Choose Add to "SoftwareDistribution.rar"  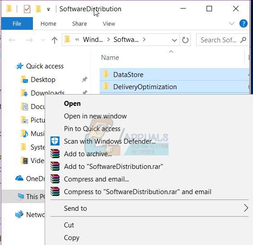pos(114,167)
